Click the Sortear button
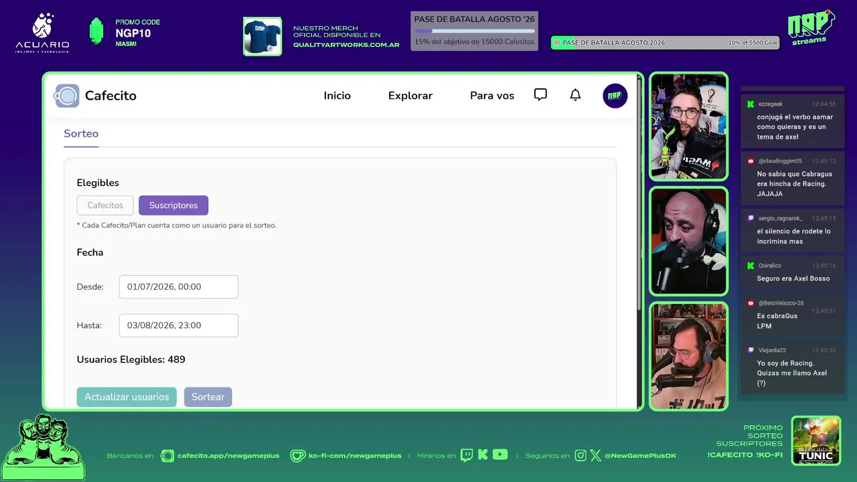 tap(208, 397)
